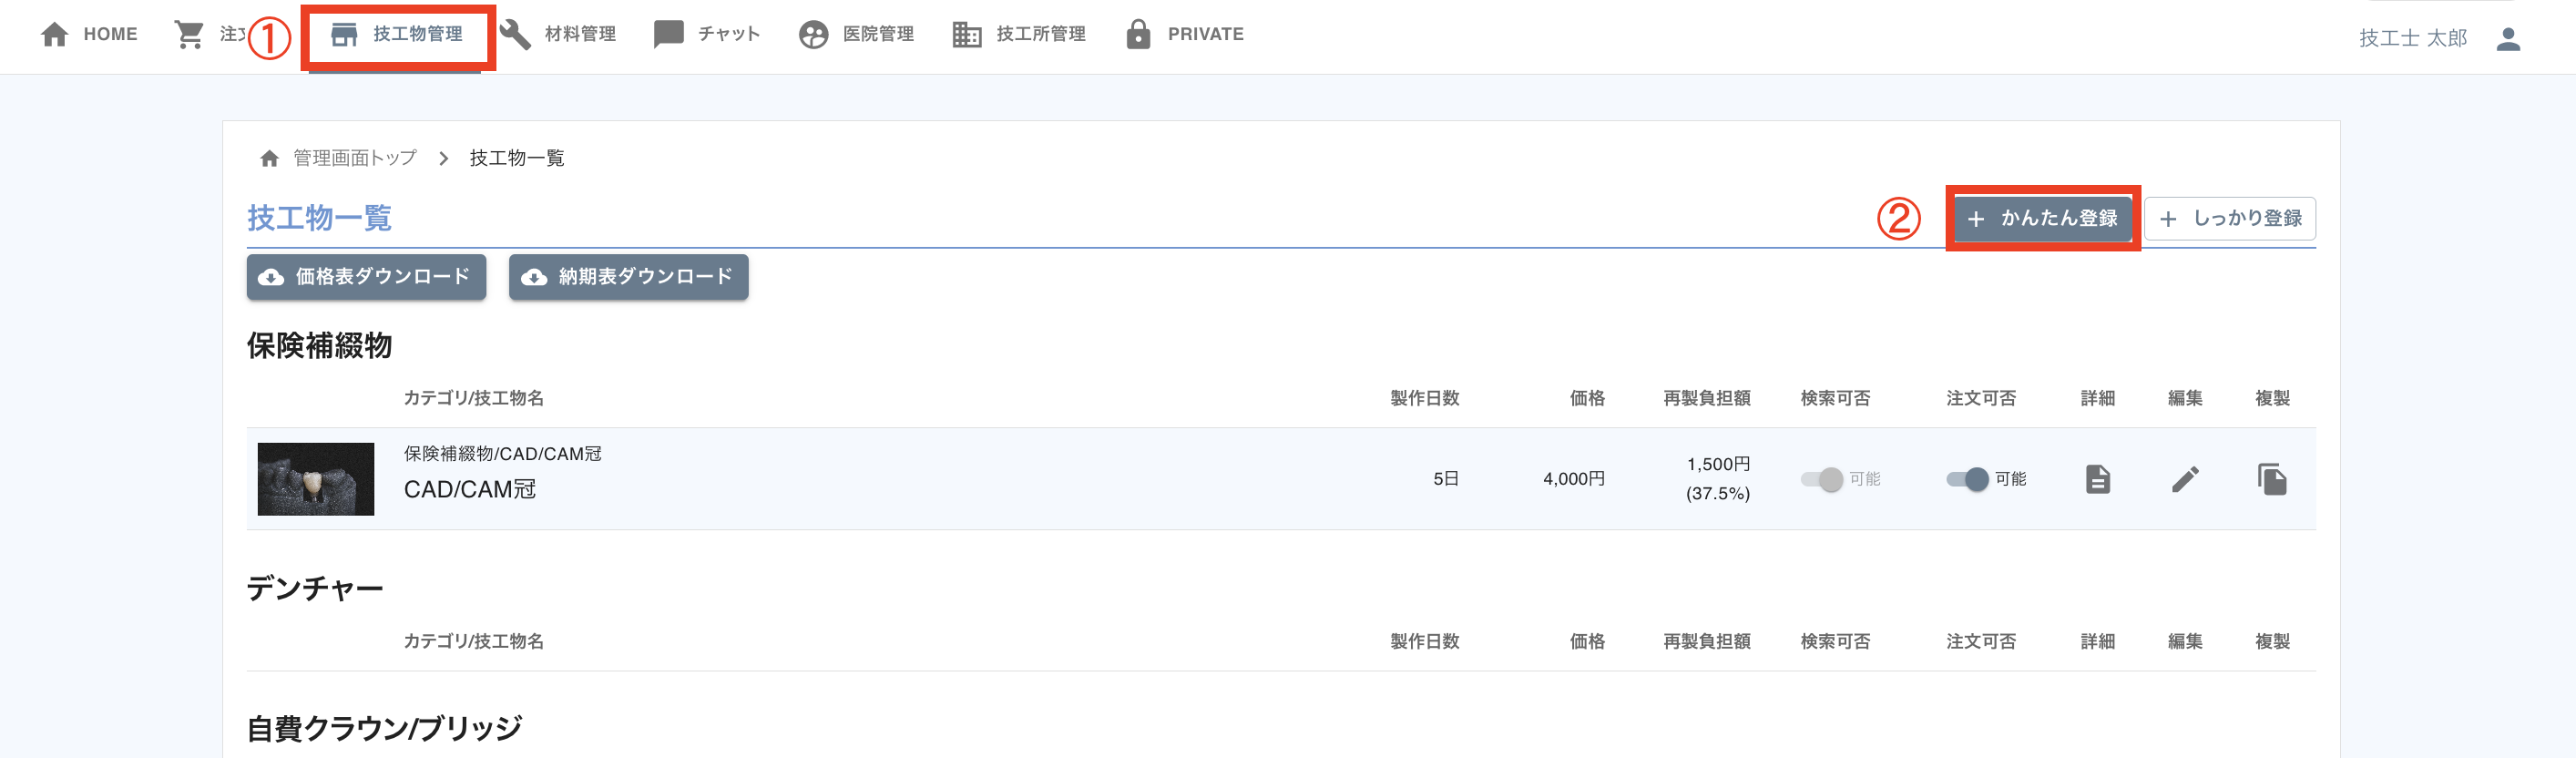This screenshot has width=2576, height=758.
Task: Download the price list via 価格表ダウンロード
Action: coord(366,277)
